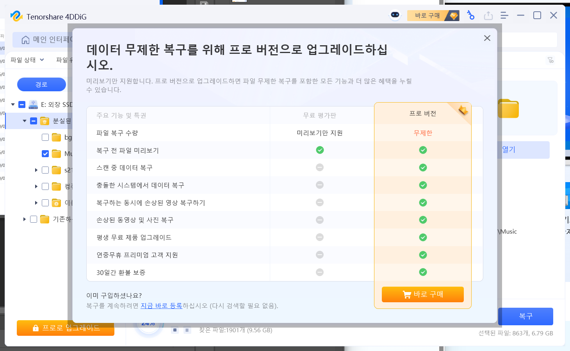Viewport: 570px width, 351px height.
Task: Go to the 메인 인터페이스 tab
Action: 43,40
